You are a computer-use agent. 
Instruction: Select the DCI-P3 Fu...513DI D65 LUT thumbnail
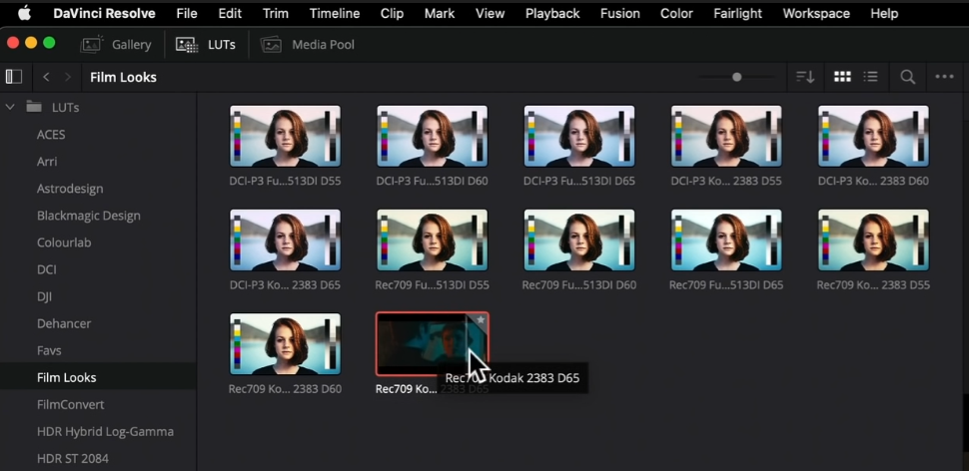(x=579, y=137)
